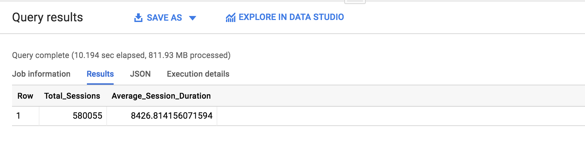Switch to the Job information tab
Image resolution: width=585 pixels, height=154 pixels.
41,74
